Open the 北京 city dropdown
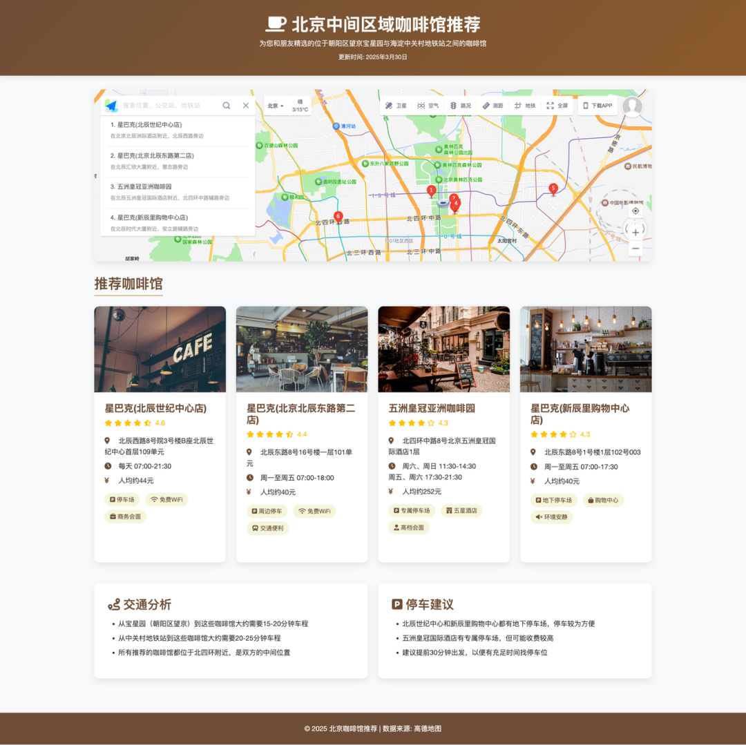746x745 pixels. point(276,106)
